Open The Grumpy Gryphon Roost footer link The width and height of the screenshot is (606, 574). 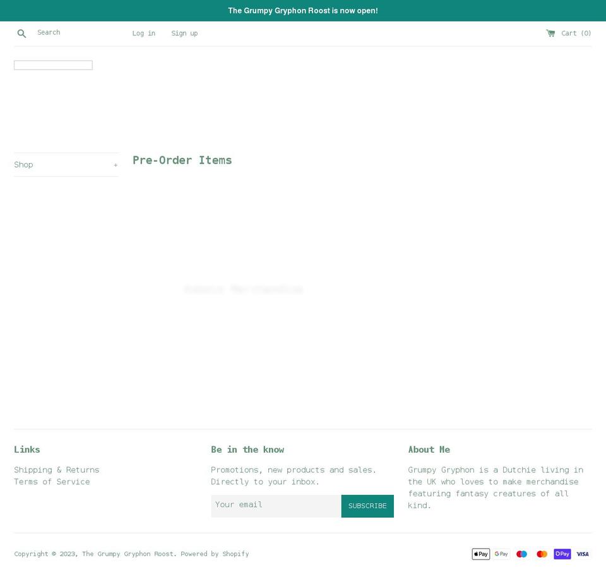(129, 554)
